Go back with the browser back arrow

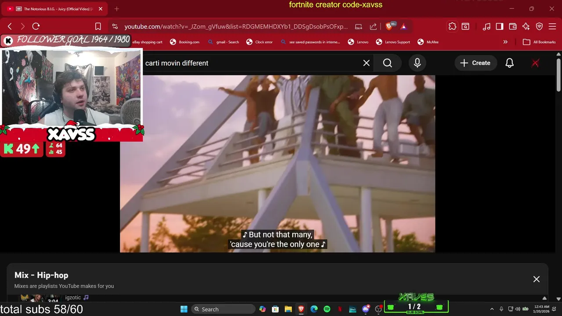[x=10, y=26]
